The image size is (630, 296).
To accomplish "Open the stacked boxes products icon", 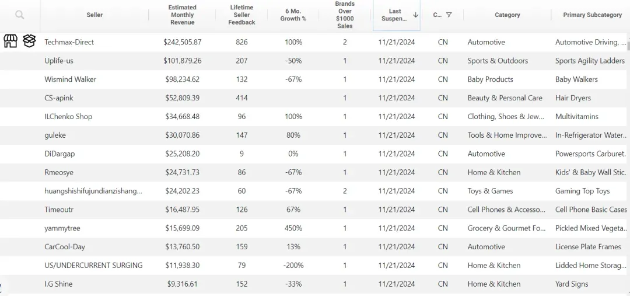I will (29, 41).
